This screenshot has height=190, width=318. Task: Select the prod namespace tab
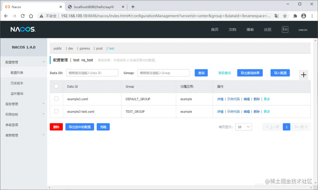[x=99, y=48]
